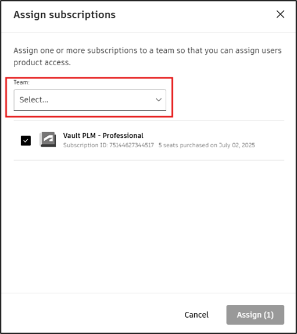Click the chevron arrow in Team field
Viewport: 297px width, 334px height.
159,100
